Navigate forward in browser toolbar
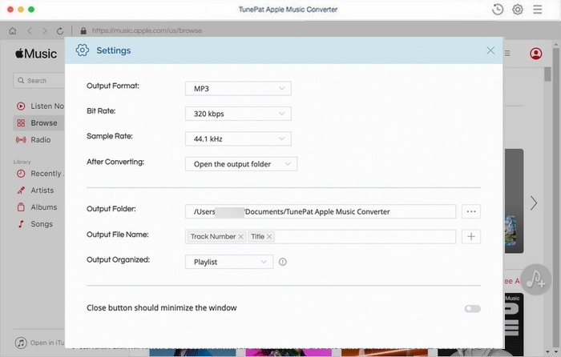 44,30
